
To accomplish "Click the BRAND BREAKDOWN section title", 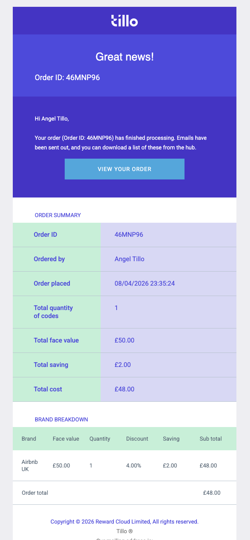I will coord(61,419).
